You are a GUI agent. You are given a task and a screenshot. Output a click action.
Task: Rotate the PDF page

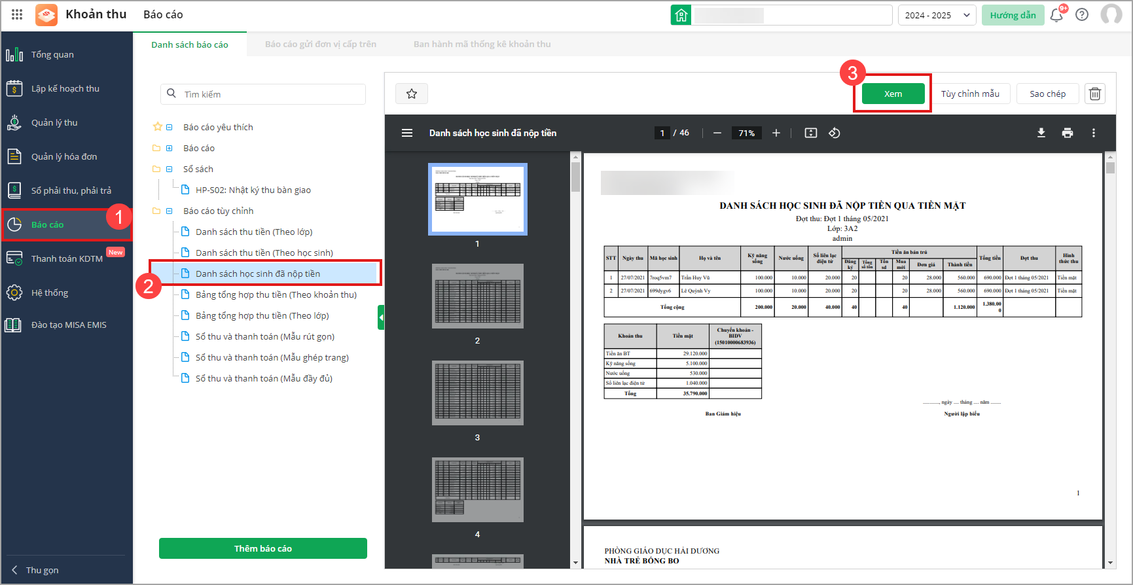point(834,133)
